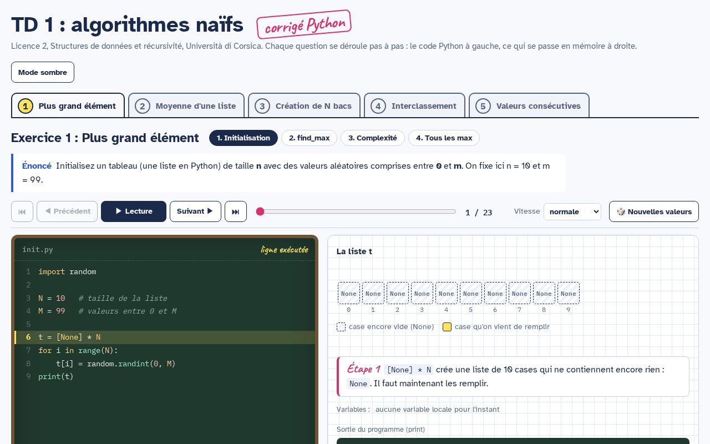Click line 8 in the code panel
This screenshot has height=444, width=710.
click(x=165, y=364)
